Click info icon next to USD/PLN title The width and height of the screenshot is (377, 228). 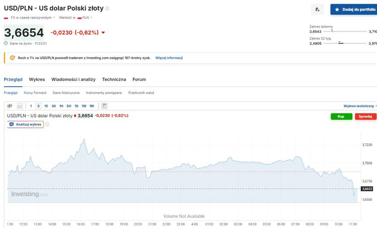107,8
